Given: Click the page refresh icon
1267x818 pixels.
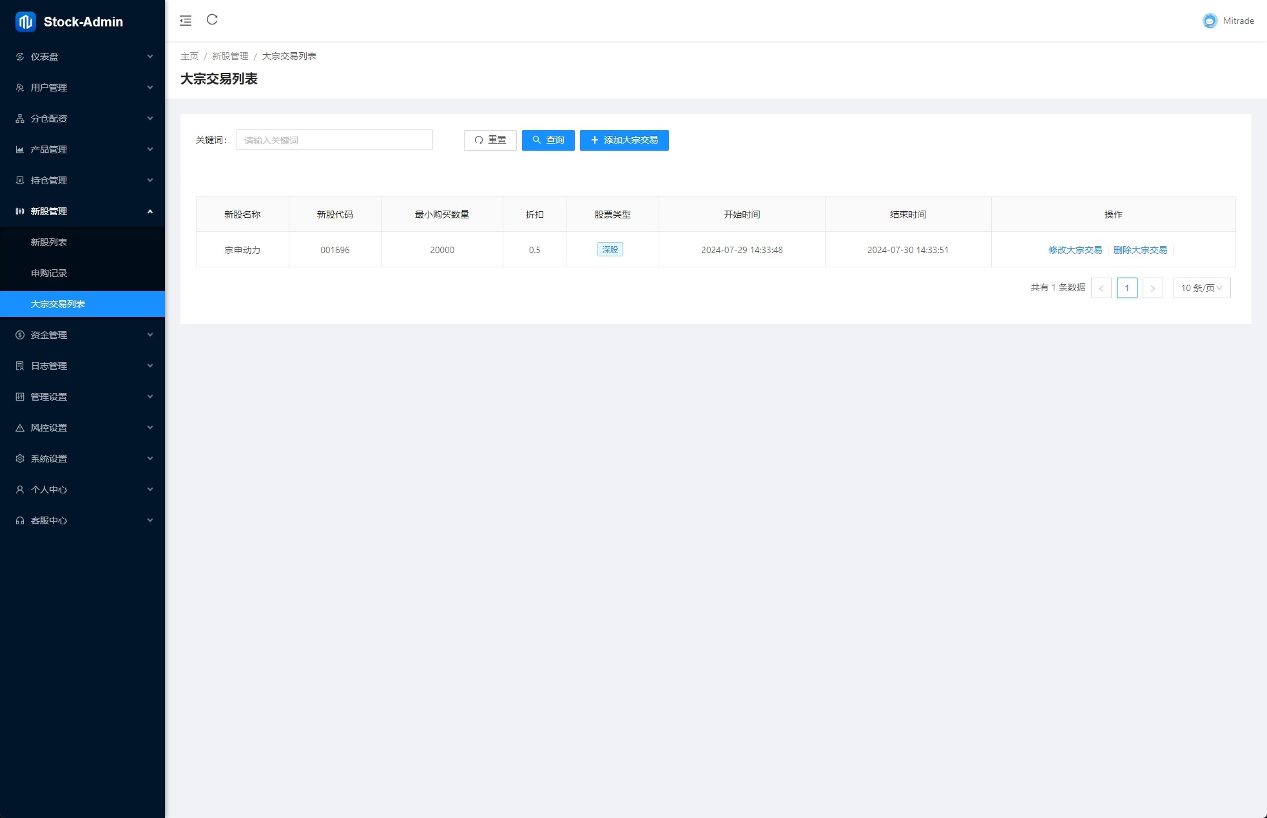Looking at the screenshot, I should (x=212, y=20).
